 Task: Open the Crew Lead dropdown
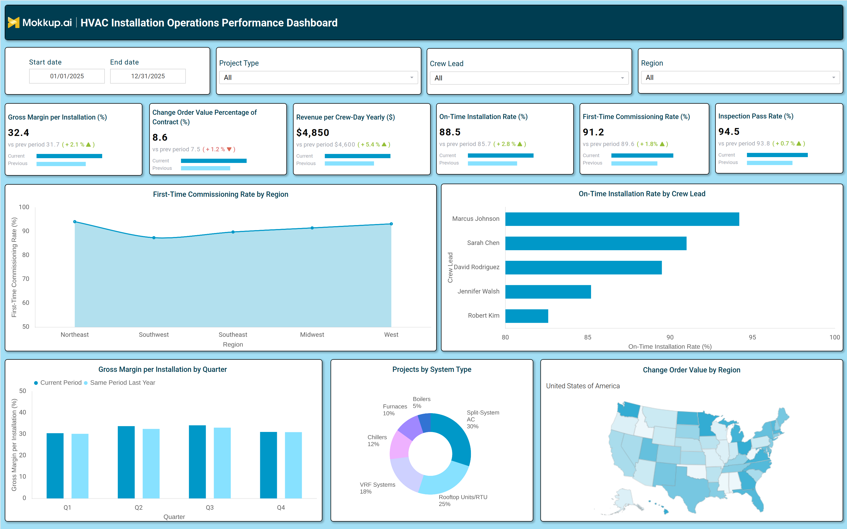529,78
